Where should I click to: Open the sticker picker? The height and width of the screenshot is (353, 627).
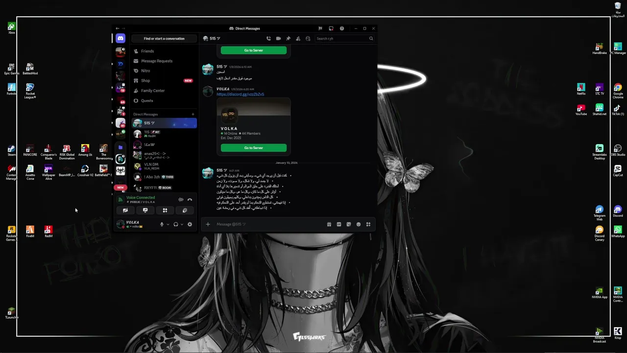coord(349,225)
